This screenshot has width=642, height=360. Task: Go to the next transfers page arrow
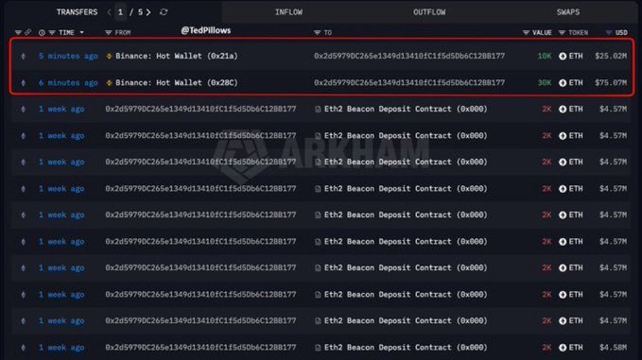[x=148, y=12]
